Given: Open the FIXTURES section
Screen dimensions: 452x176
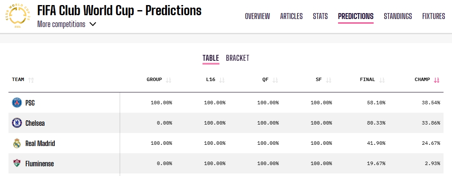Looking at the screenshot, I should pyautogui.click(x=433, y=16).
